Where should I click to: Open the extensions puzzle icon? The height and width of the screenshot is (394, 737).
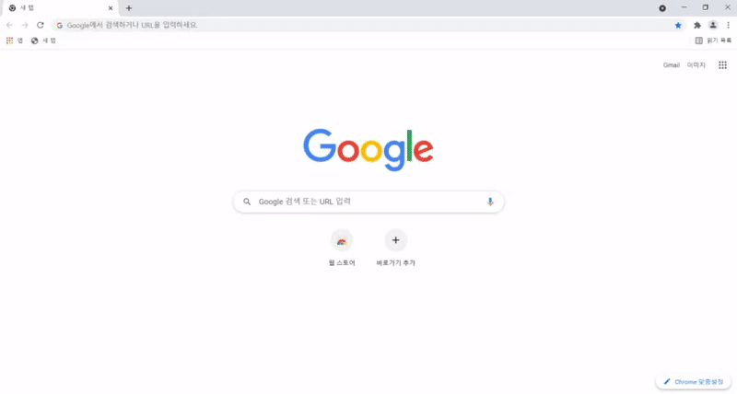697,26
